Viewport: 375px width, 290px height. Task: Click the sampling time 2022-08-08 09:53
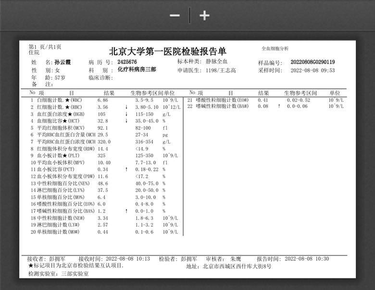coord(312,70)
